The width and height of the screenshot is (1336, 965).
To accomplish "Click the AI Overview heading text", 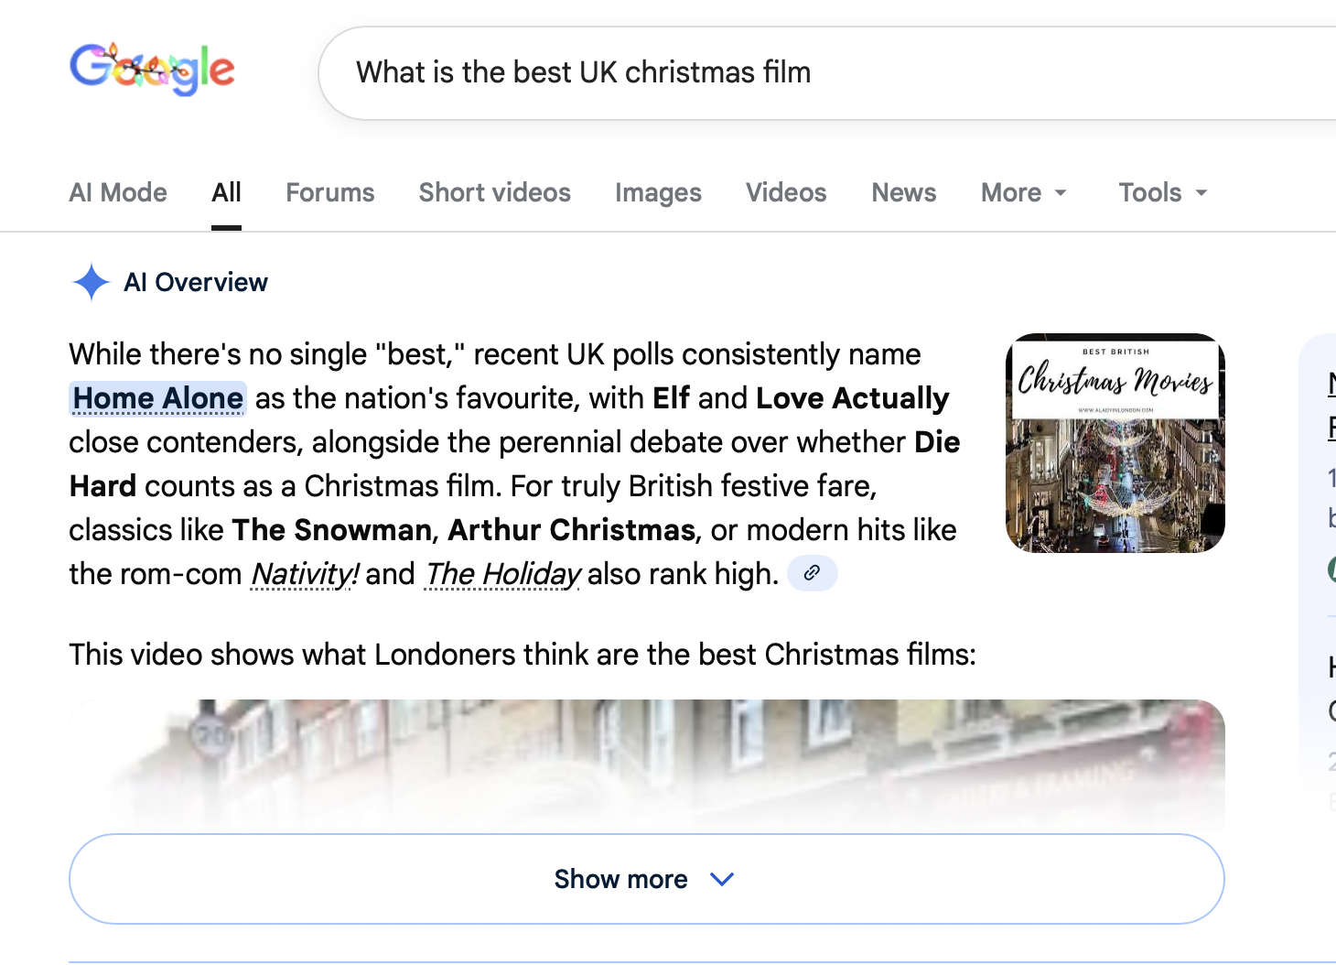I will (196, 282).
